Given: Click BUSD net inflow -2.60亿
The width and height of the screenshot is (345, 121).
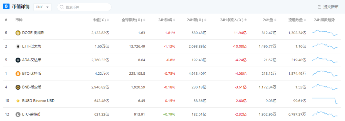Looking at the screenshot, I should pos(240,101).
